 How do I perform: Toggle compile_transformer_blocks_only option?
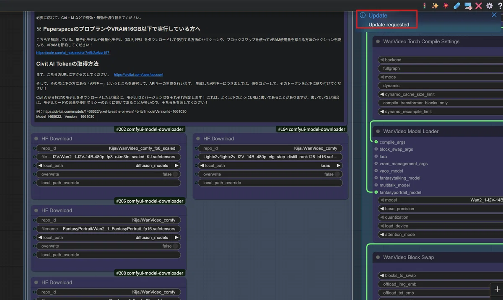click(440, 103)
